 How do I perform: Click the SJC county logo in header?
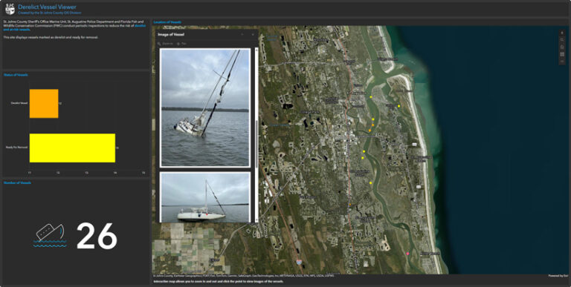(10, 9)
